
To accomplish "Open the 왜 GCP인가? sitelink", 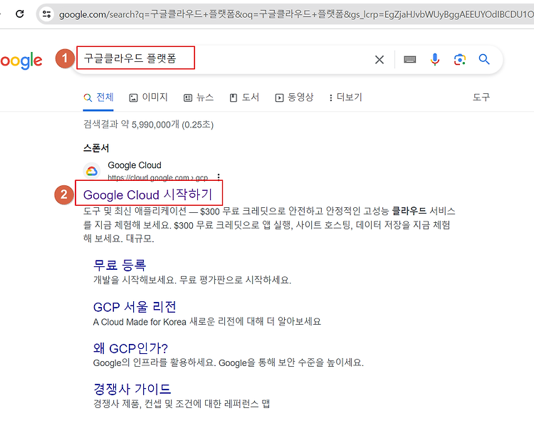I will coord(130,348).
